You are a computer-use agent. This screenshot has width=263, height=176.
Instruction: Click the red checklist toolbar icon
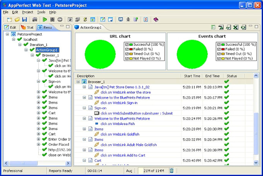click(x=145, y=19)
